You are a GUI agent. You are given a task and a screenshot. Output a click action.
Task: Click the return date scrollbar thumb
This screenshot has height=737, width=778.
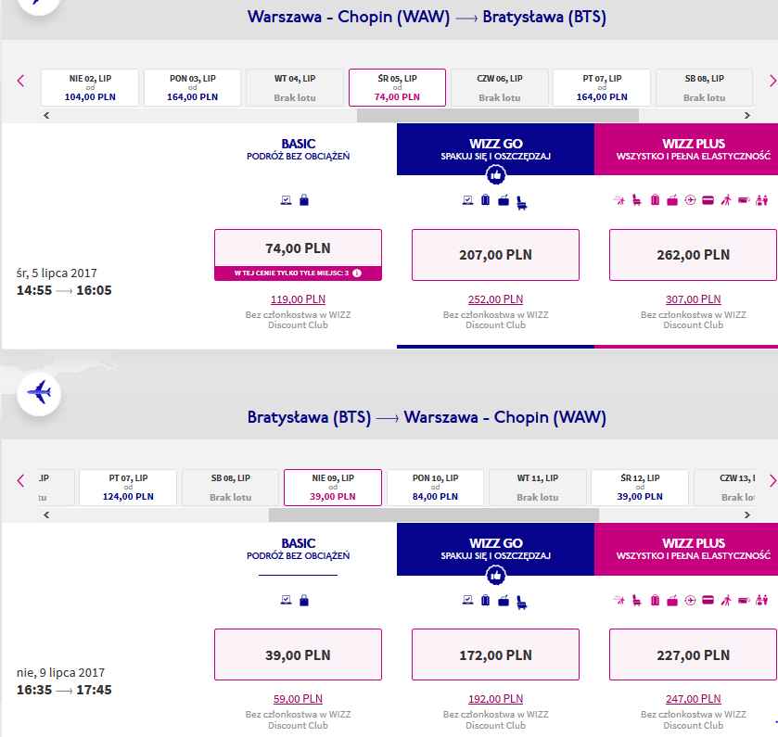(x=434, y=515)
